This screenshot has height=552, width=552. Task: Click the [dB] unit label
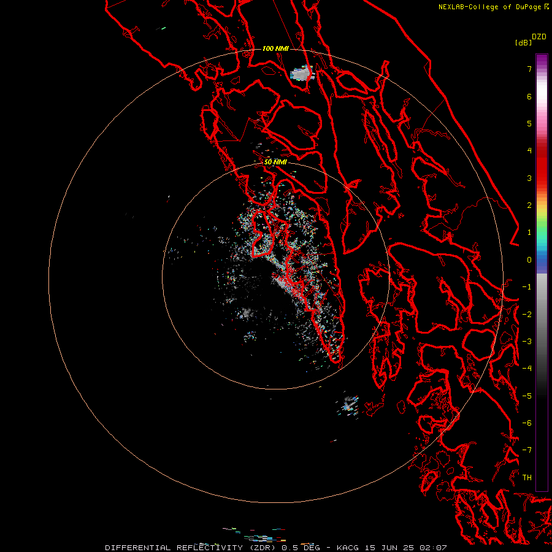[523, 42]
